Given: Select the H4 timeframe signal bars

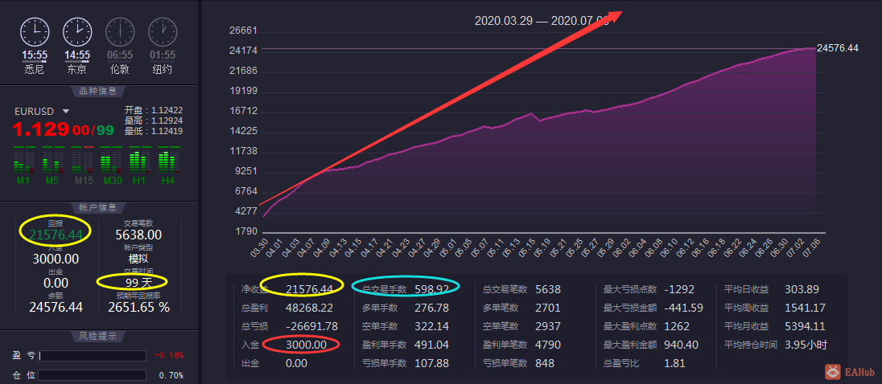Looking at the screenshot, I should (x=169, y=159).
